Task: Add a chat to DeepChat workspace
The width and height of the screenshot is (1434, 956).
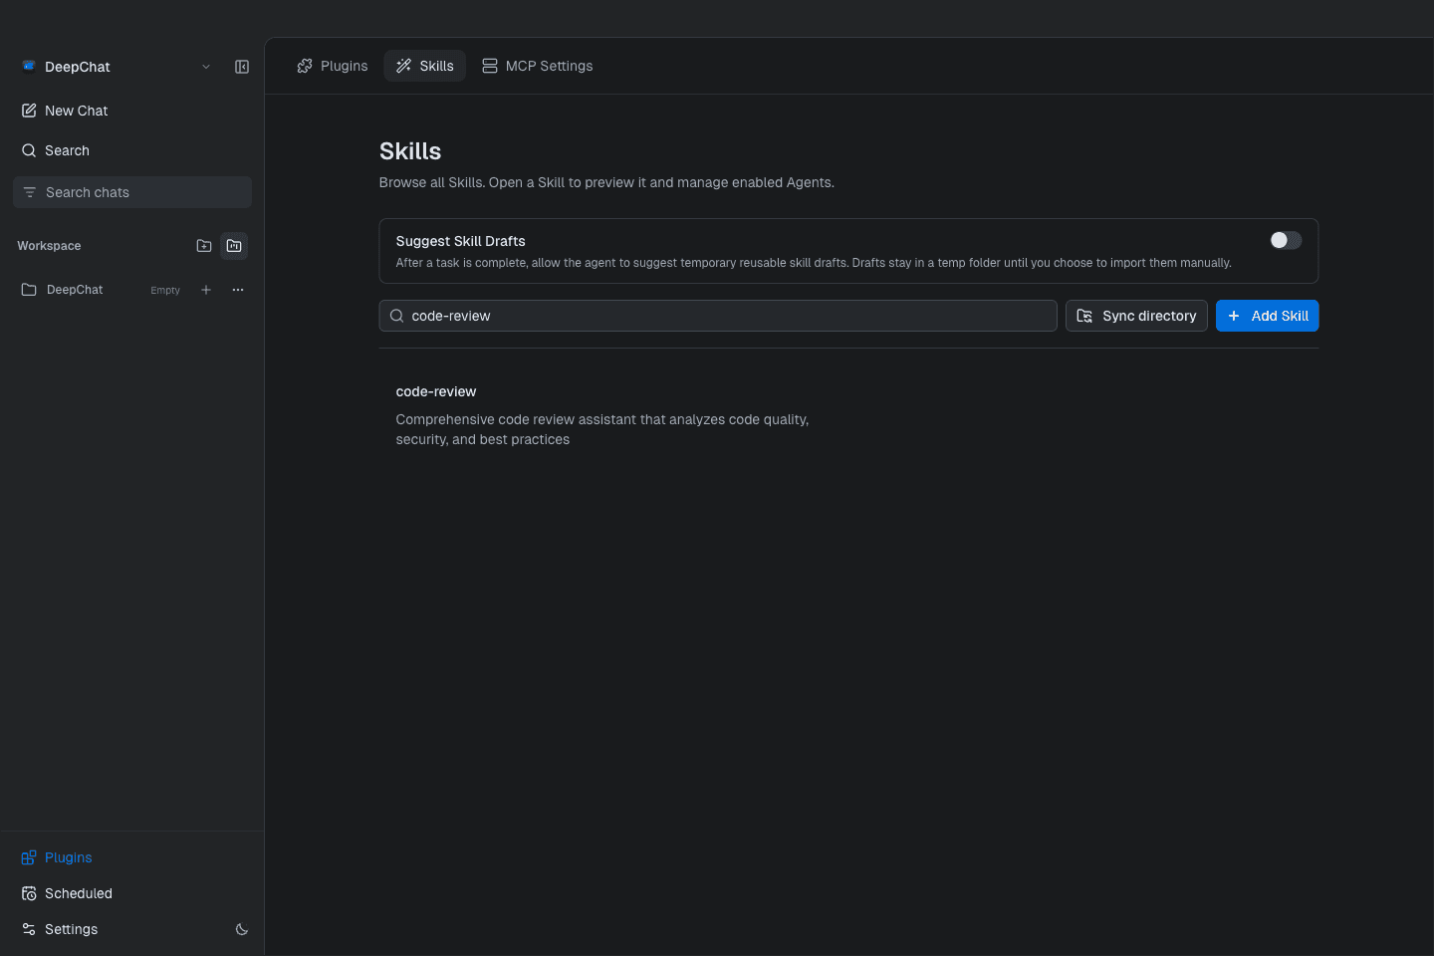Action: 206,290
